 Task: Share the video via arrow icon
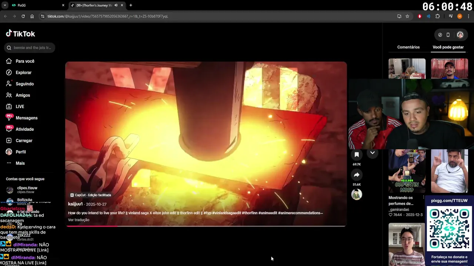tap(357, 175)
